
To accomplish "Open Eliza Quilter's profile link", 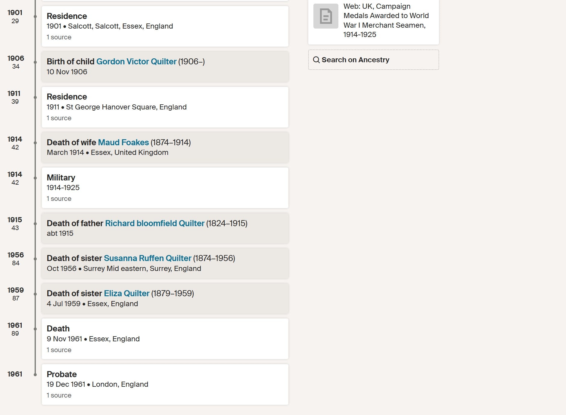I will [x=126, y=294].
